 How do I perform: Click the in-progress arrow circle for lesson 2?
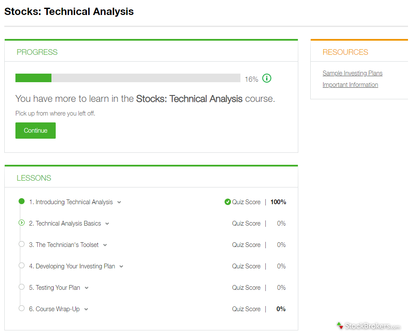coord(22,223)
